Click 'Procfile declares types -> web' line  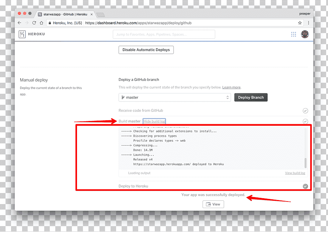pos(160,140)
